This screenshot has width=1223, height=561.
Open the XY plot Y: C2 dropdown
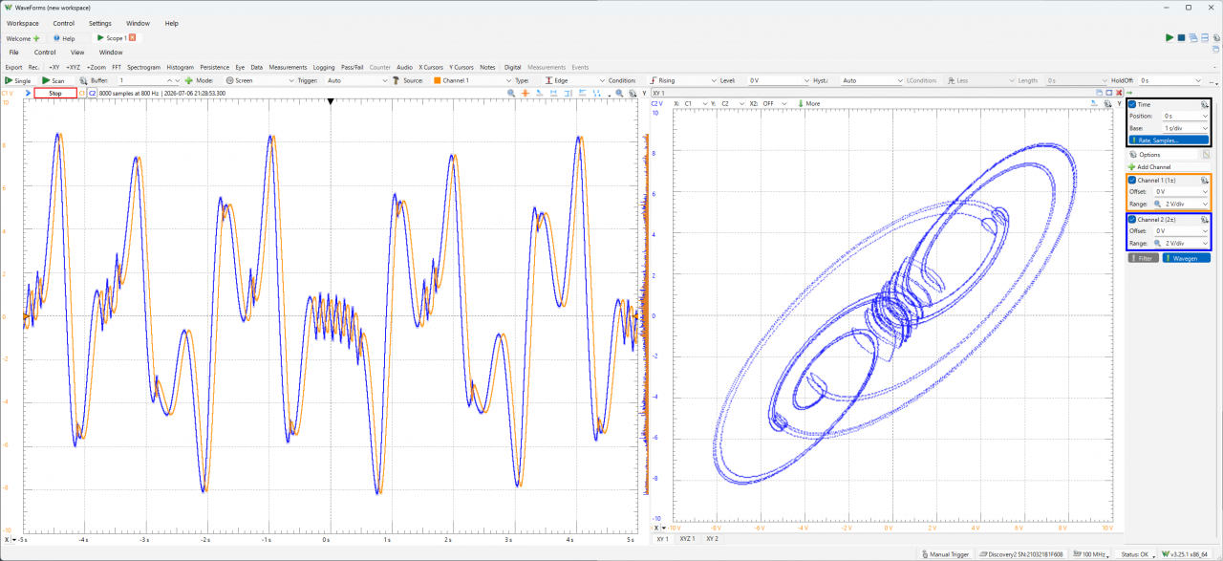732,103
